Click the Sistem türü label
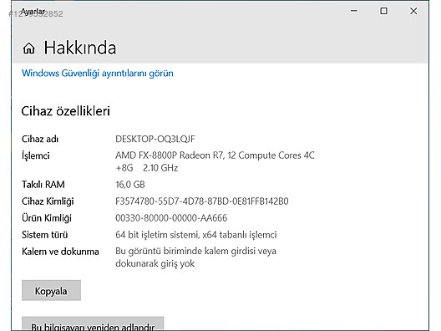The width and height of the screenshot is (441, 331). point(45,235)
